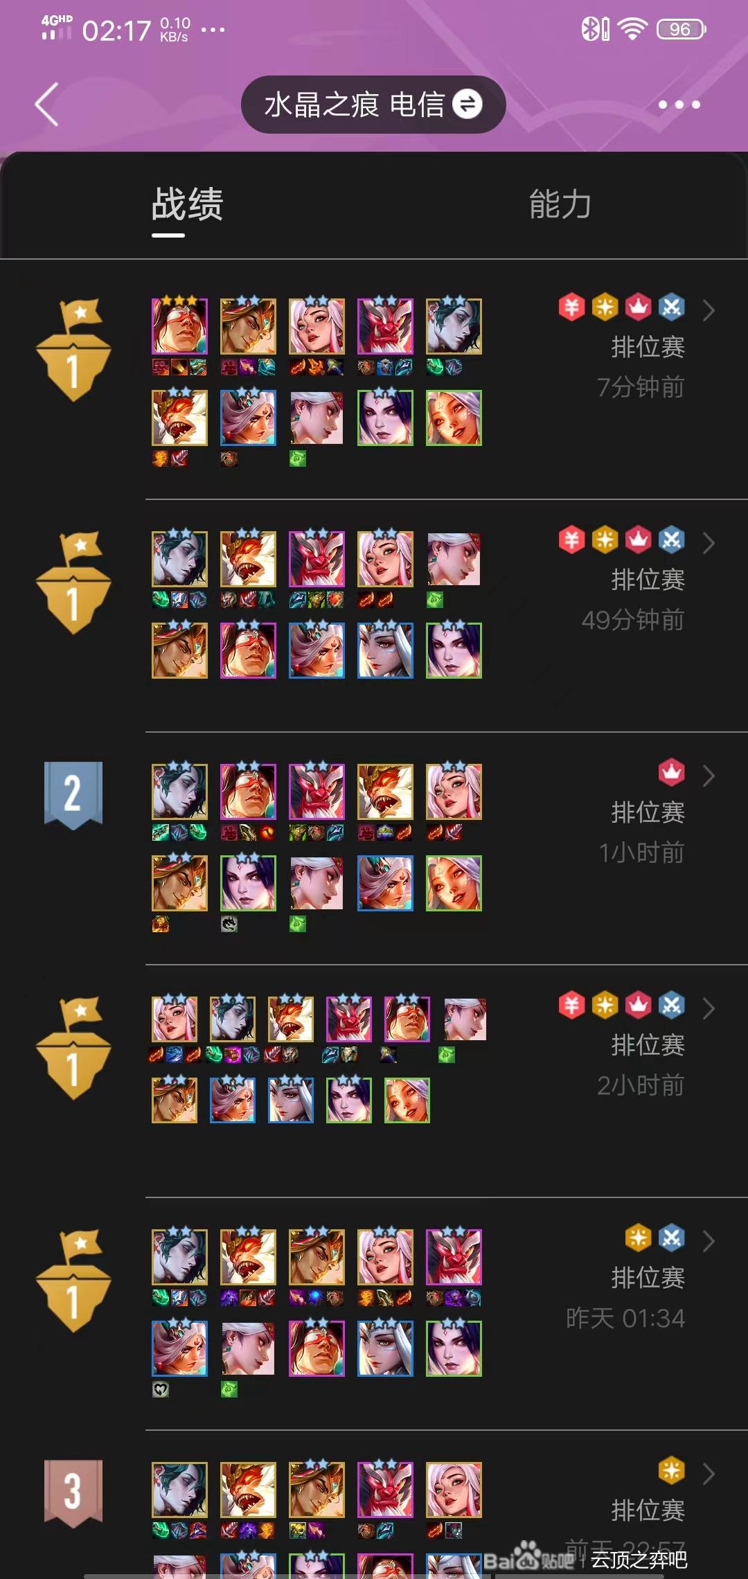Open the 水晶之痕 电信 server selector

(373, 105)
